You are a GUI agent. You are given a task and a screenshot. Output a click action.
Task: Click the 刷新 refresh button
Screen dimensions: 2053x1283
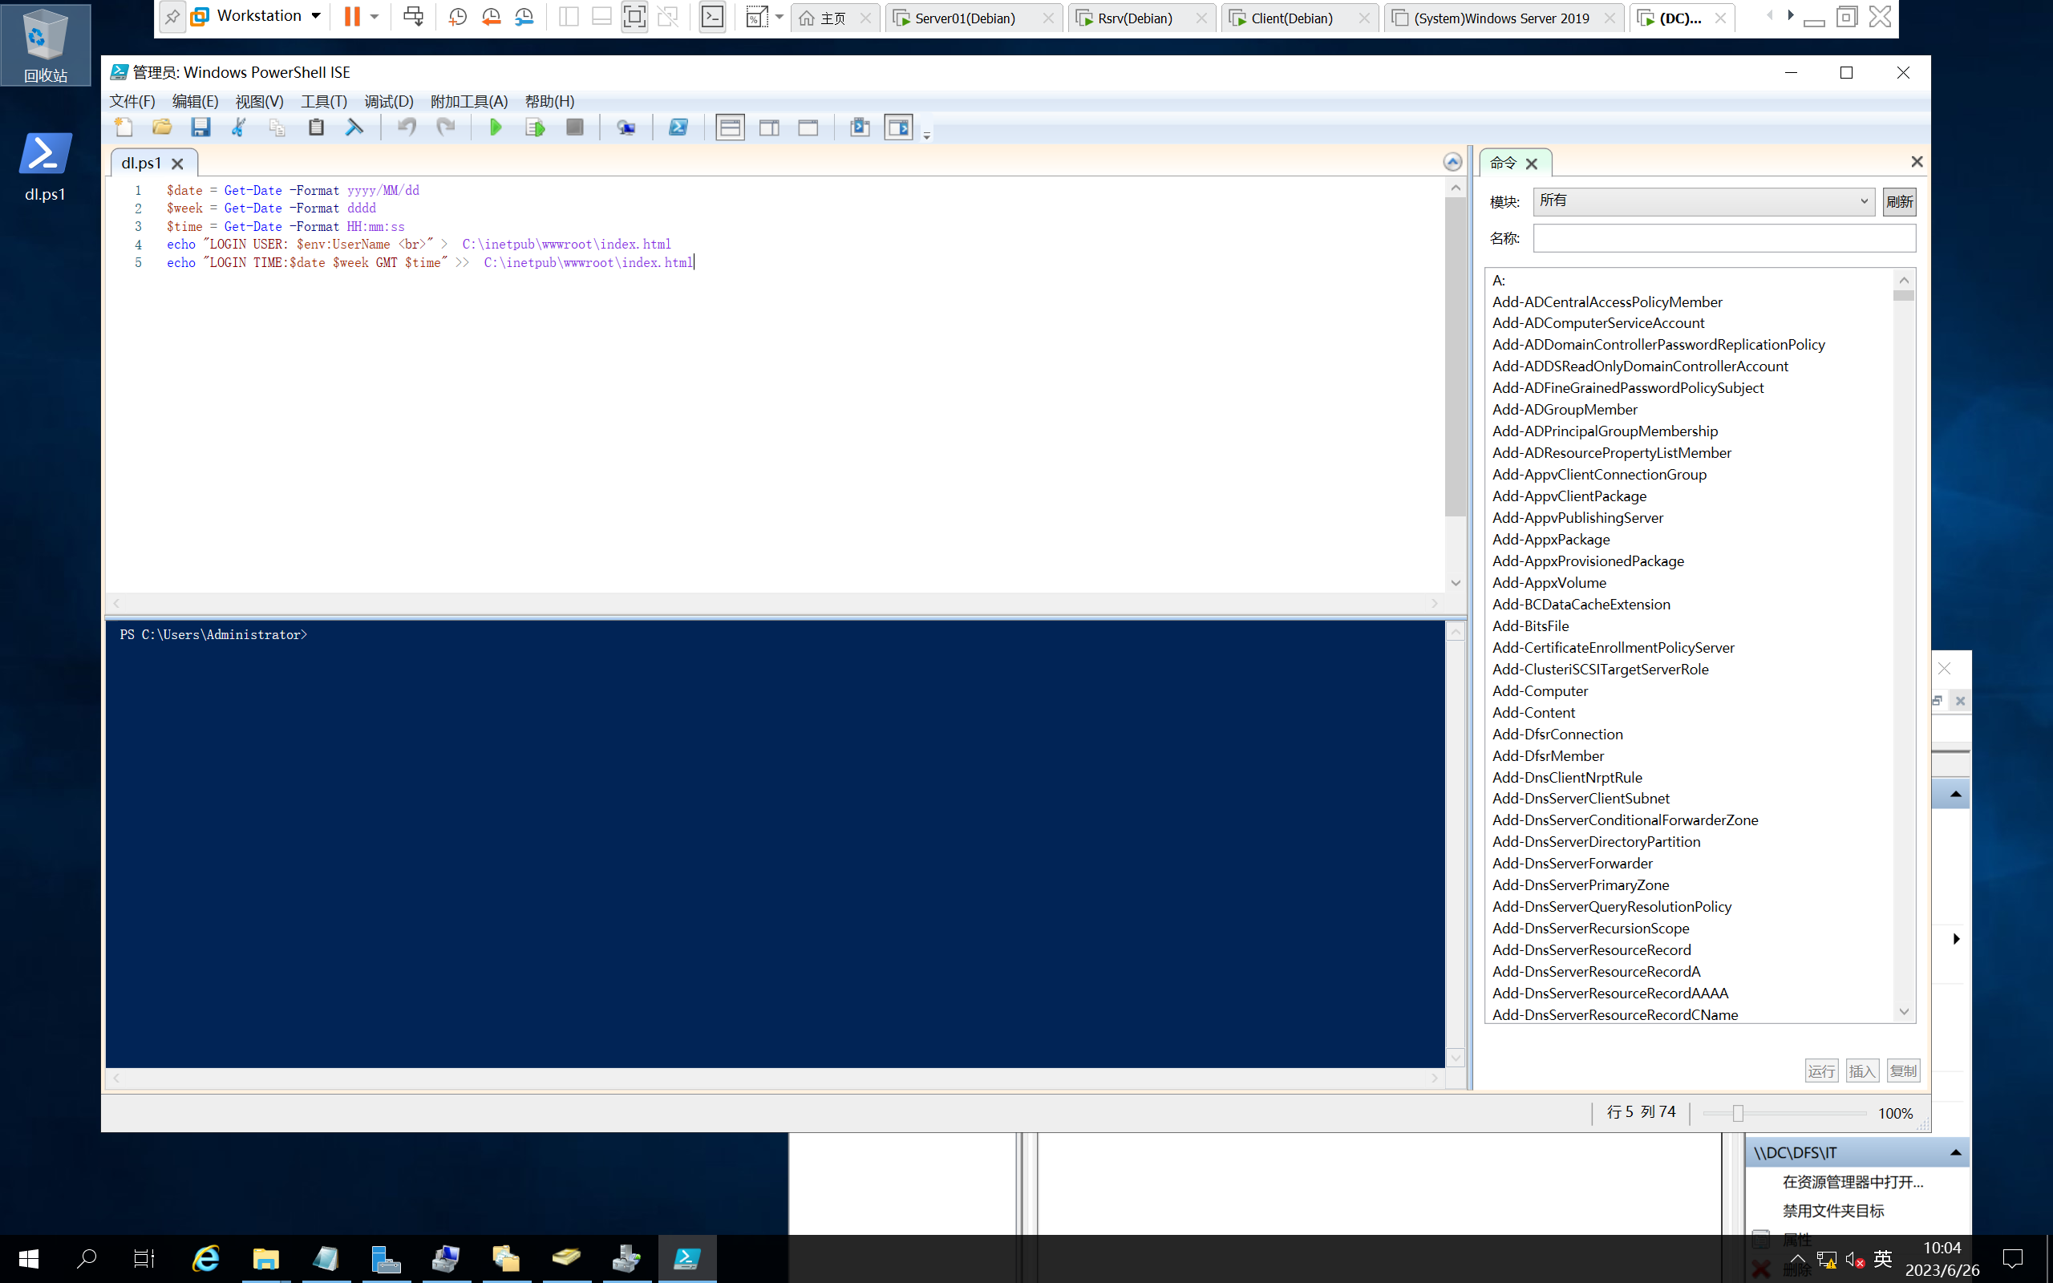coord(1898,201)
